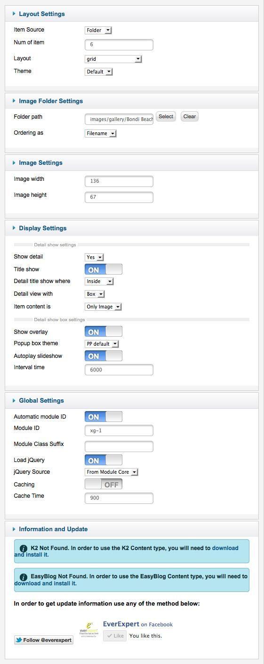Toggle the Title show switch
Image resolution: width=264 pixels, height=664 pixels.
[x=104, y=269]
